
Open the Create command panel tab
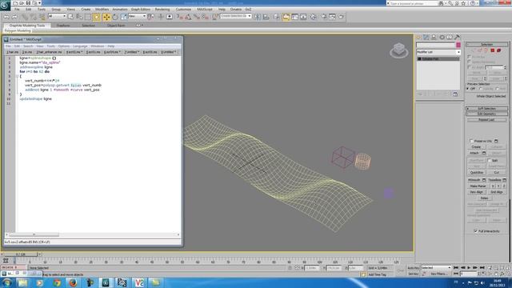[418, 38]
